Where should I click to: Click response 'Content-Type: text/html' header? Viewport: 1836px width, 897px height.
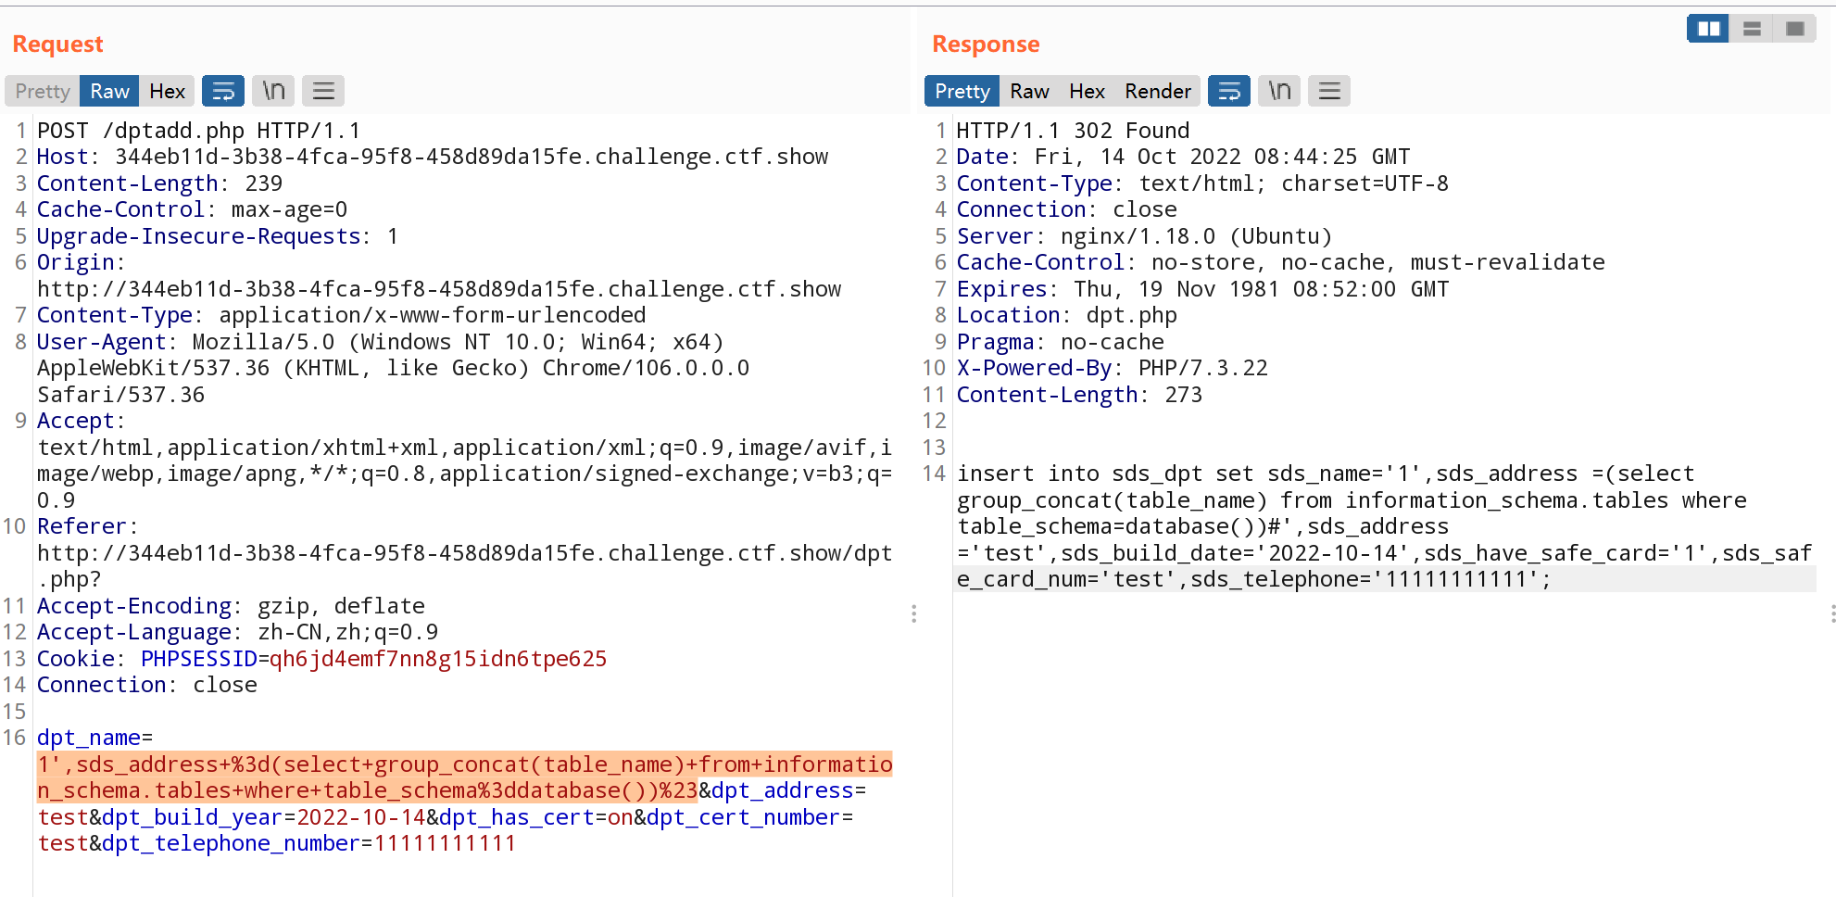pos(1202,183)
